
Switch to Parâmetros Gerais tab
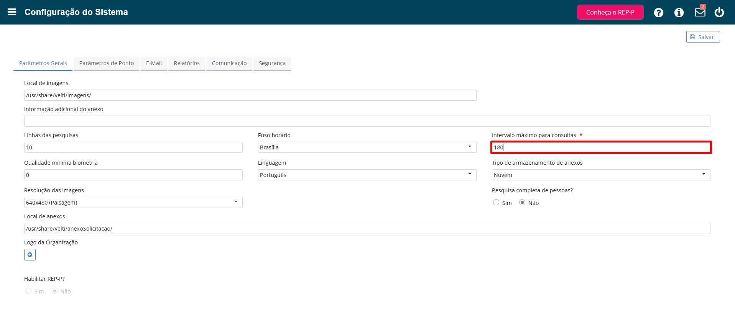43,64
